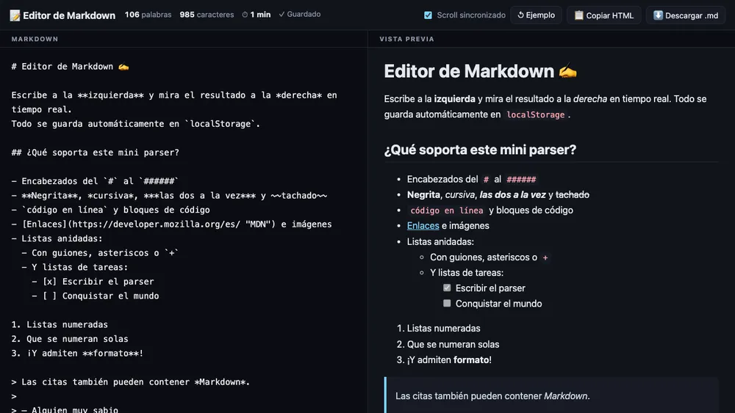This screenshot has width=735, height=413.
Task: Click the clock icon next to 1 min
Action: (245, 15)
